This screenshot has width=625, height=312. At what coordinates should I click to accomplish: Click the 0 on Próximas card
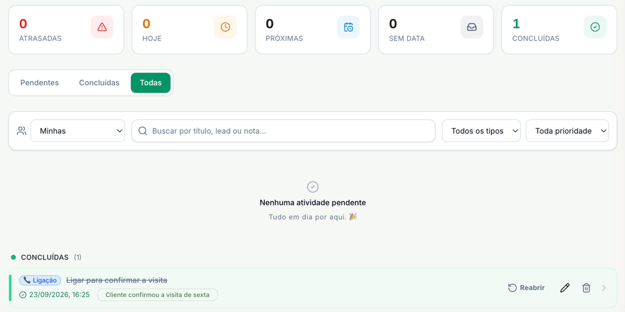pyautogui.click(x=270, y=24)
